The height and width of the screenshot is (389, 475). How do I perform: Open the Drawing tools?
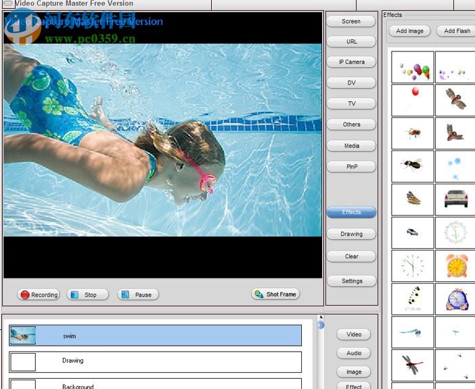coord(351,234)
